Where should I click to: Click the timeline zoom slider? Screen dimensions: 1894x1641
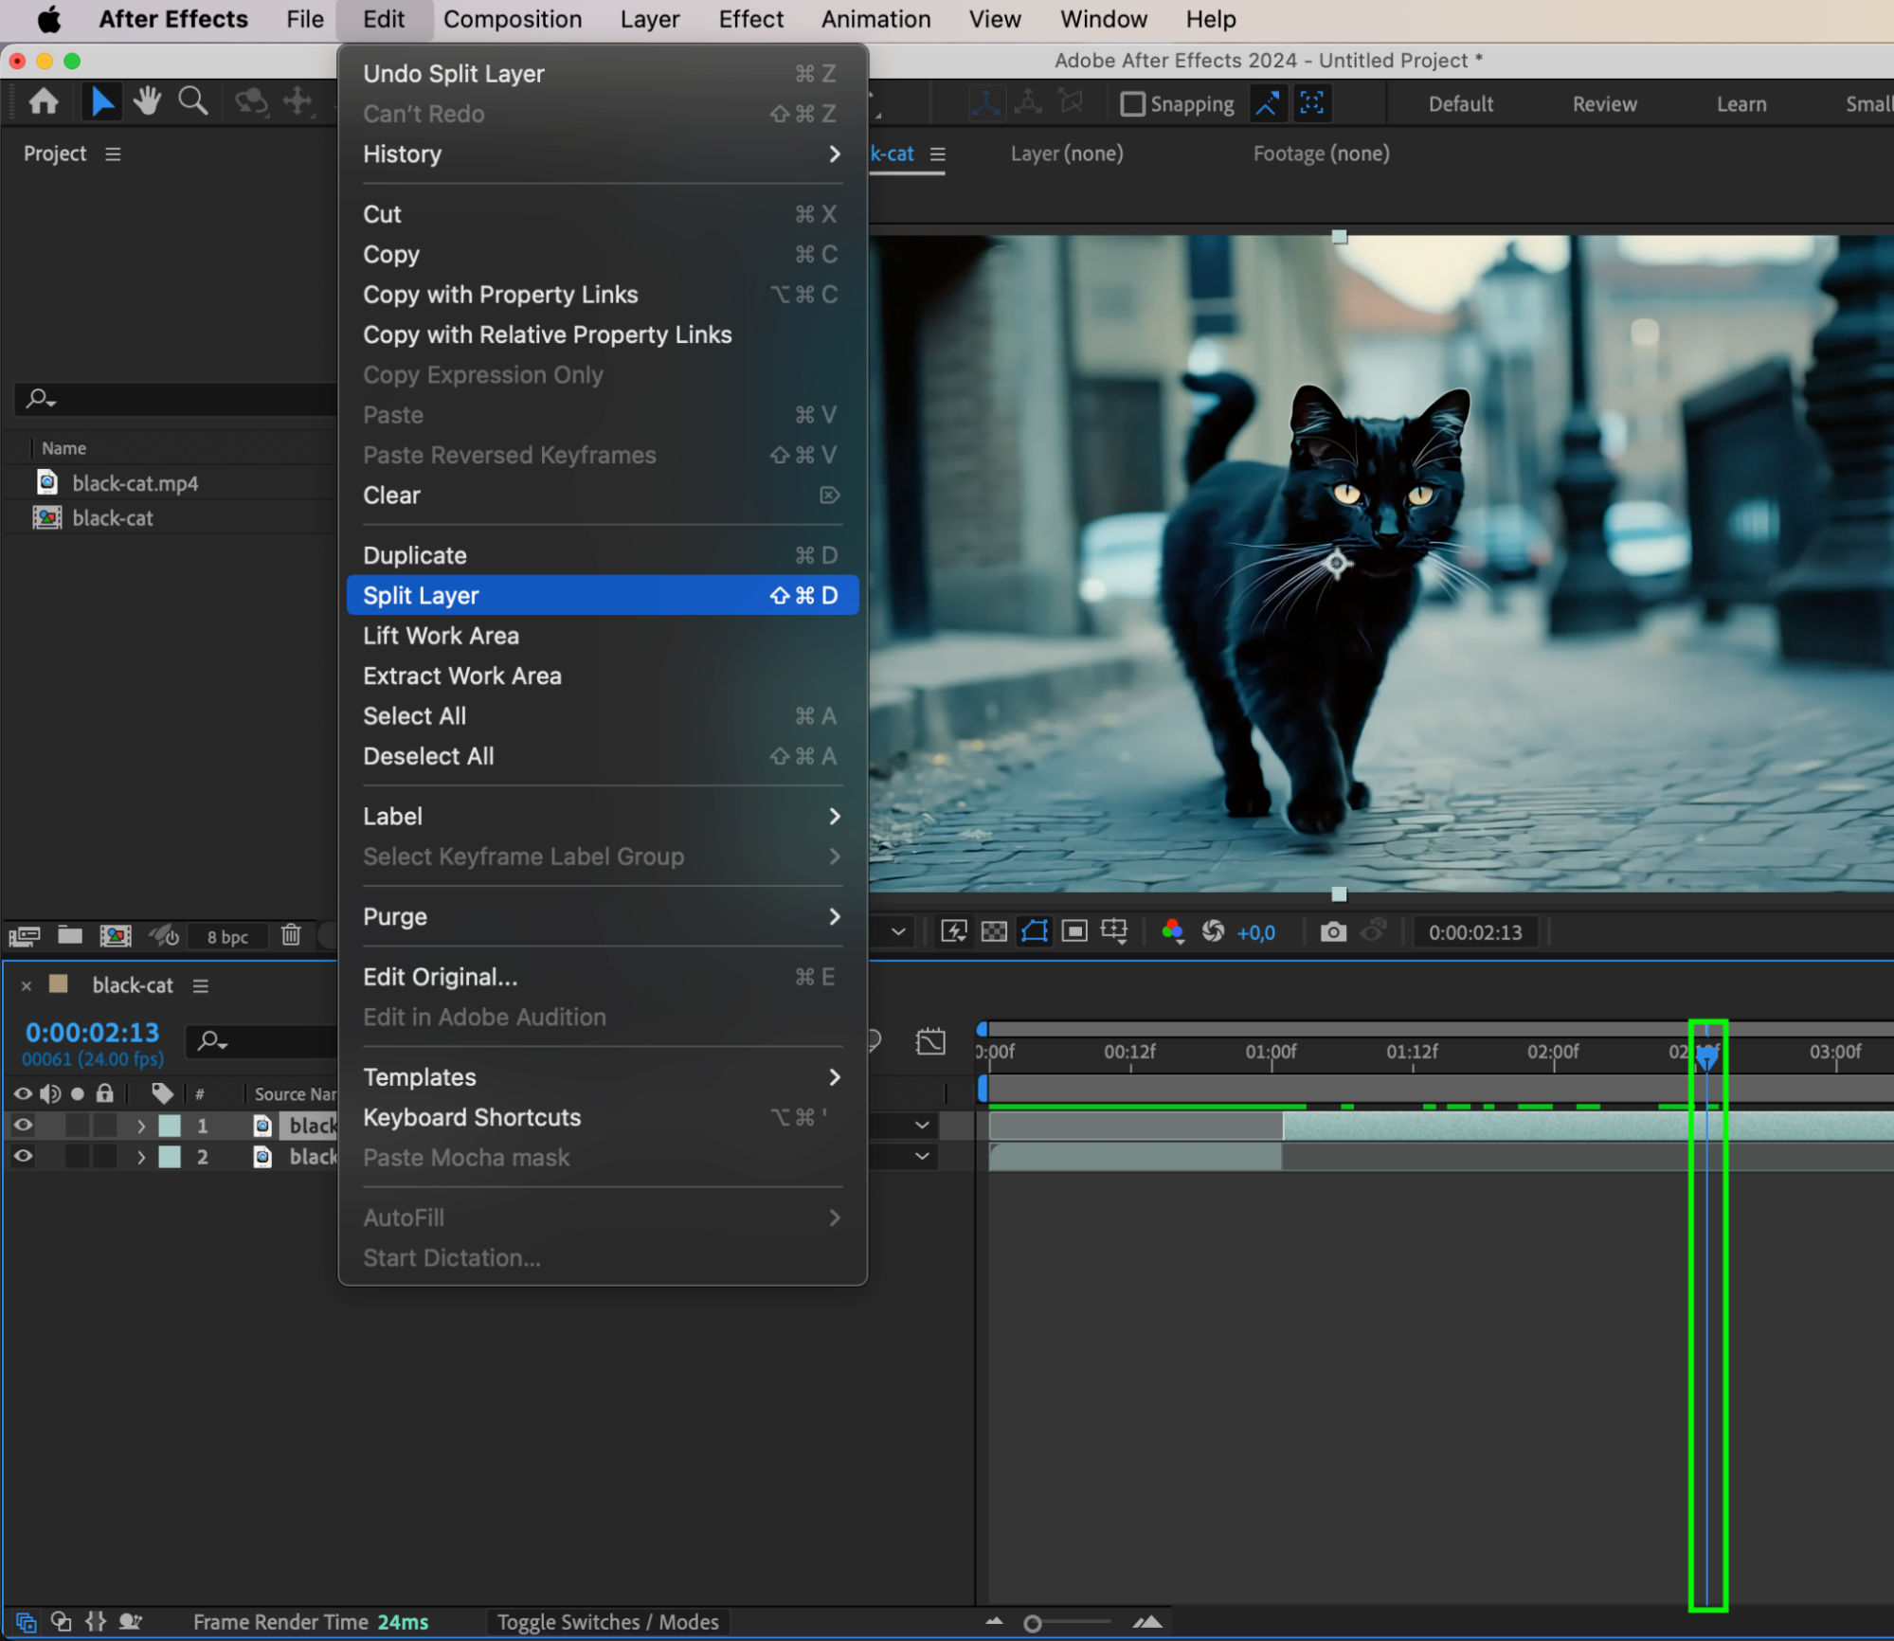pyautogui.click(x=1033, y=1624)
